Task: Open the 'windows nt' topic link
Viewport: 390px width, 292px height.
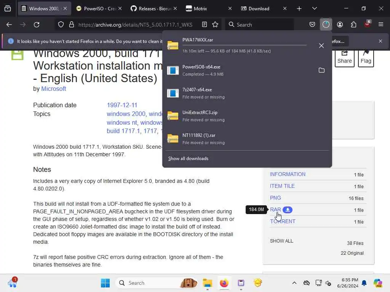Action: pyautogui.click(x=122, y=123)
